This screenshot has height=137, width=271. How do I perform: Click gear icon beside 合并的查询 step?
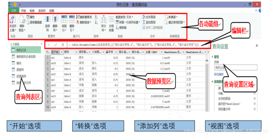(254, 98)
